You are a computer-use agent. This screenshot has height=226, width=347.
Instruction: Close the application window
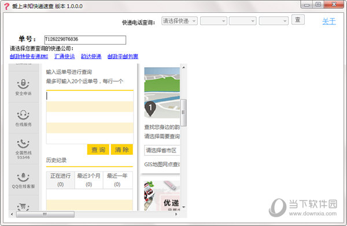tap(334, 5)
